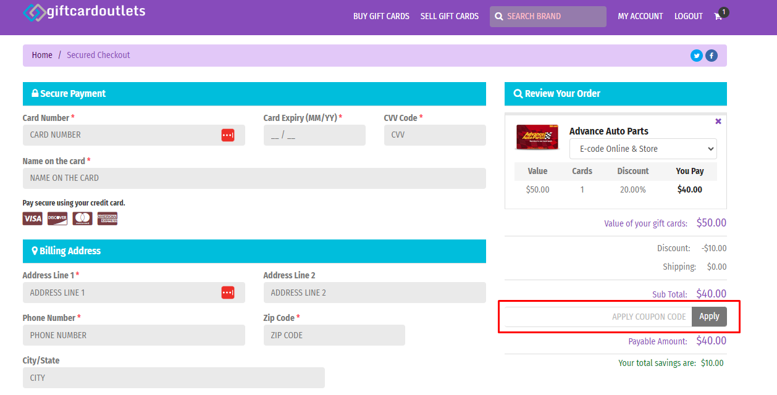
Task: Focus the CVV code field
Action: point(435,135)
